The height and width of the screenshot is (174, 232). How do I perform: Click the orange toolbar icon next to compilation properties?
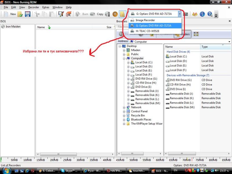68,14
